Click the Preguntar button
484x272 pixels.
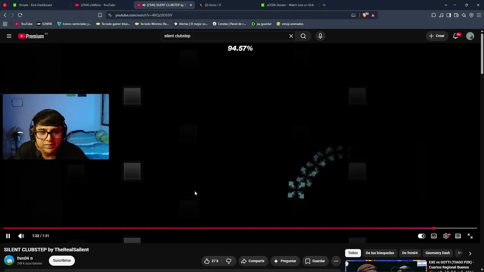(285, 261)
